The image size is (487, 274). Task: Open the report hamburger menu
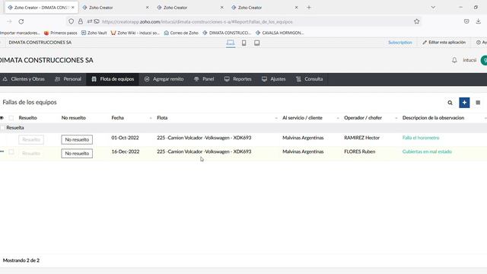(478, 103)
